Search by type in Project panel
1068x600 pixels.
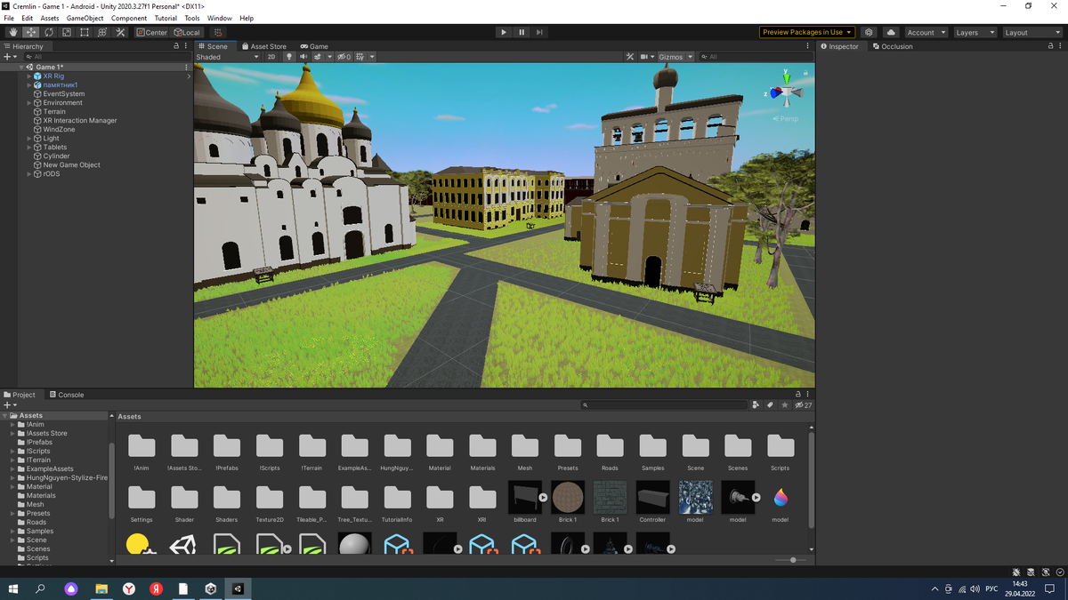756,405
